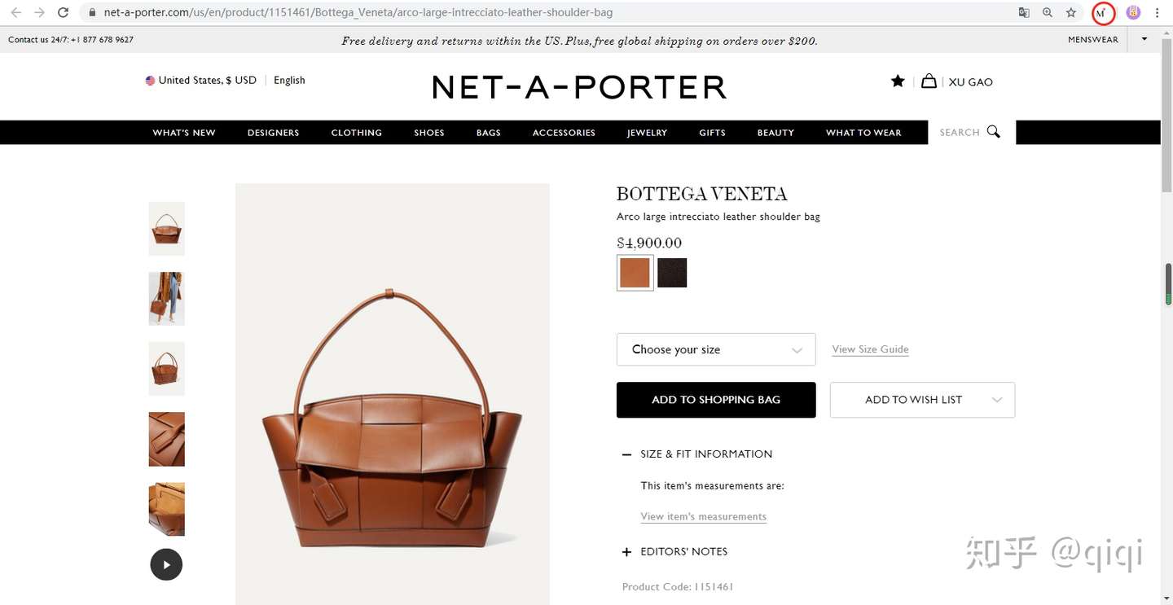This screenshot has width=1173, height=605.
Task: Reload the page with the browser refresh icon
Action: coord(63,12)
